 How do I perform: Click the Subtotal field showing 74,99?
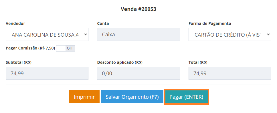(47, 73)
